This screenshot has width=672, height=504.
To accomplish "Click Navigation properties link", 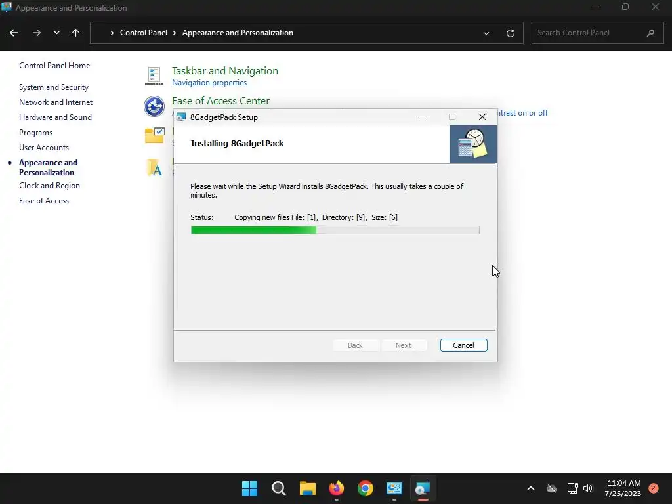I will 209,83.
